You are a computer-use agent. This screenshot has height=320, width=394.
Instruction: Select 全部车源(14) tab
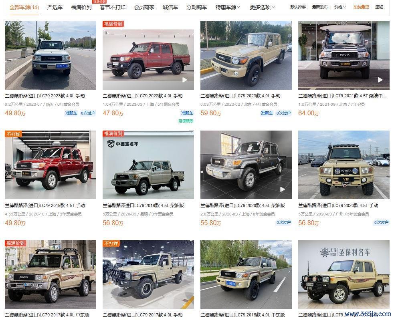point(24,7)
